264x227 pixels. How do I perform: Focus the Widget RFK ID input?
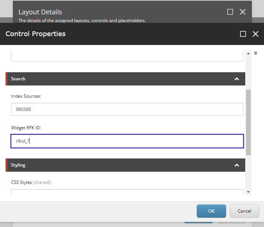tap(127, 141)
